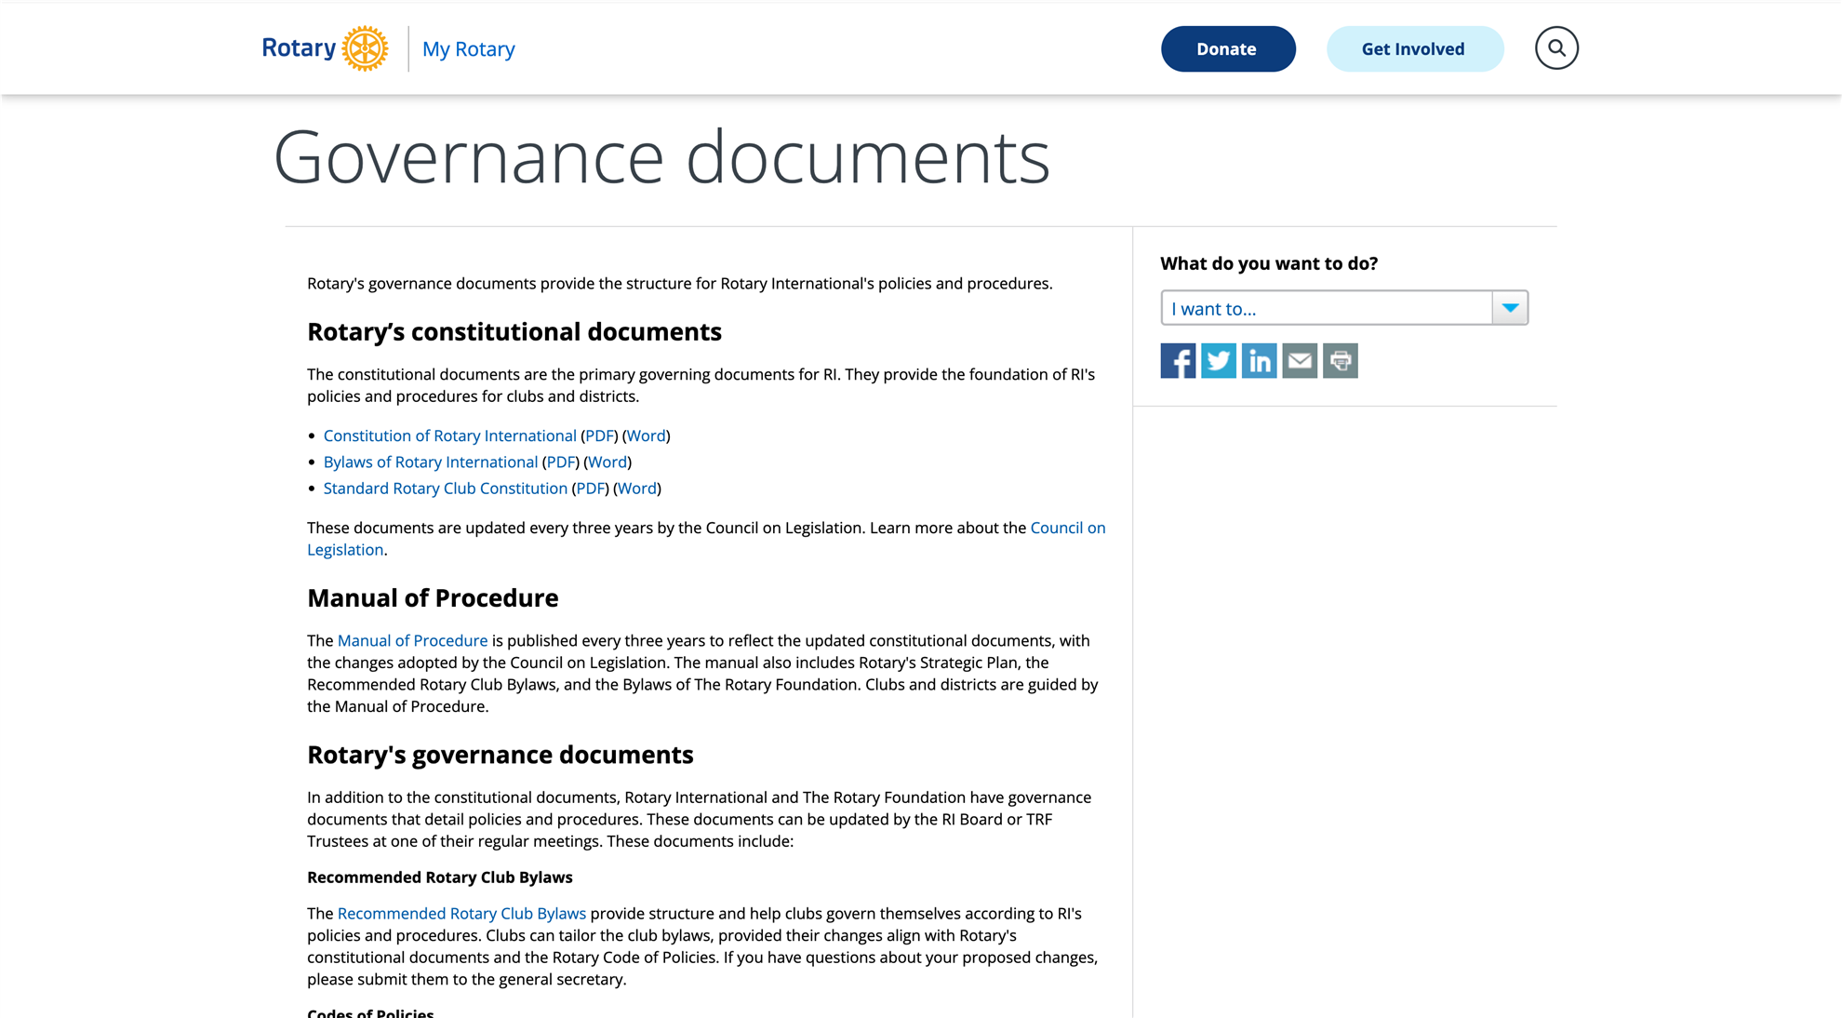Image resolution: width=1842 pixels, height=1018 pixels.
Task: Open PDF of Standard Rotary Club Constitution
Action: 591,488
